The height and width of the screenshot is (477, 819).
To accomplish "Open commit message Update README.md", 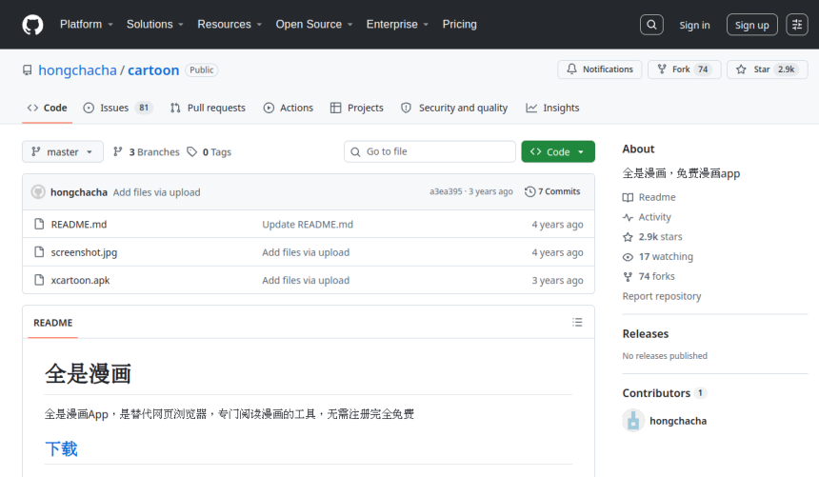I will 308,224.
